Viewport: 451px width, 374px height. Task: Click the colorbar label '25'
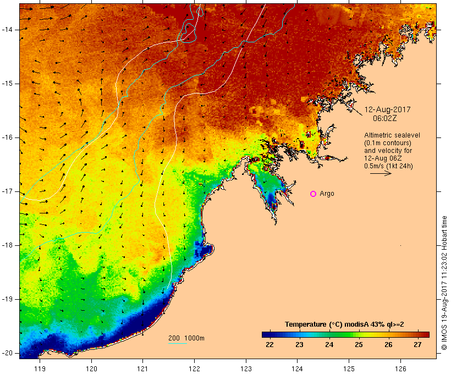[359, 345]
